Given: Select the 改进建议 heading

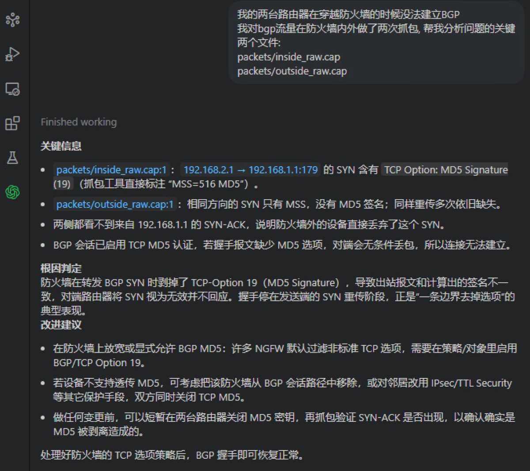Looking at the screenshot, I should [x=61, y=325].
